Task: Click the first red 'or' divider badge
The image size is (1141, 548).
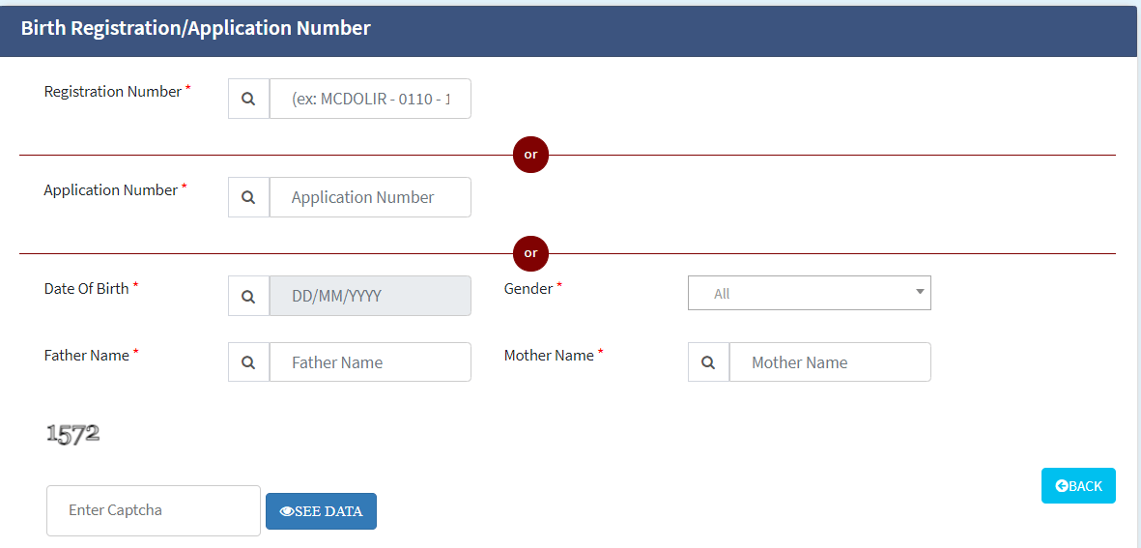Action: 530,155
